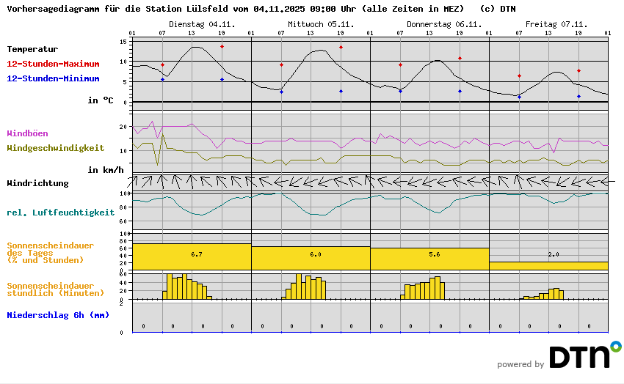Click the red maximum marker at Freitag 07h

[x=519, y=75]
